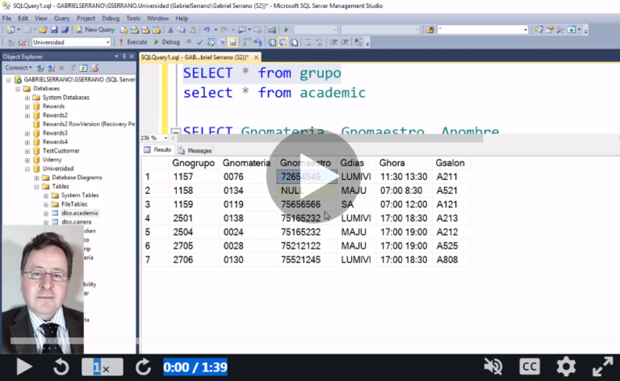Click the Properties wrench tool icon
The width and height of the screenshot is (620, 381).
tap(560, 30)
